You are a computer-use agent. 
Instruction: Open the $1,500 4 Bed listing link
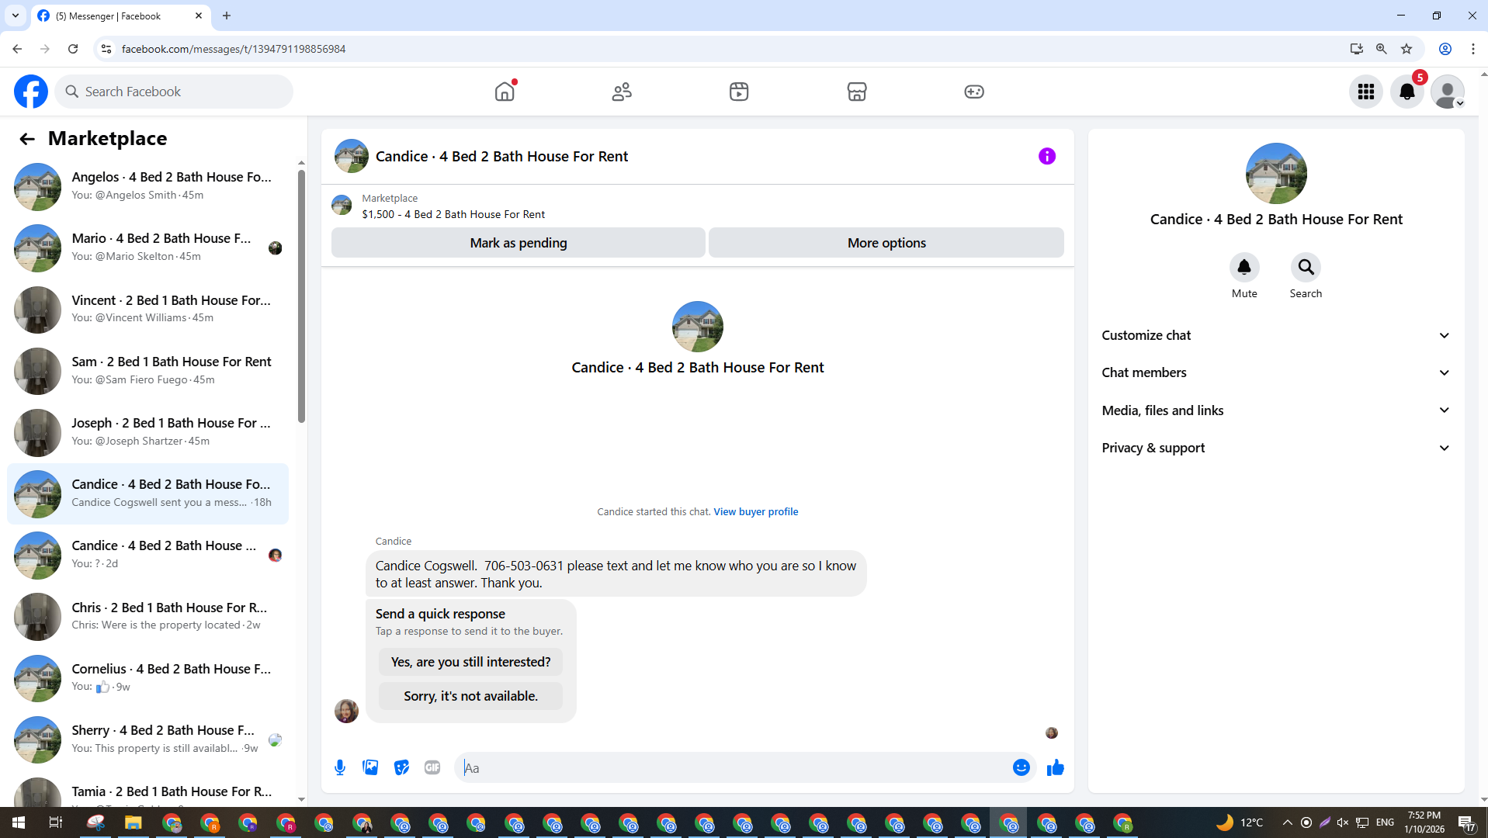[453, 214]
